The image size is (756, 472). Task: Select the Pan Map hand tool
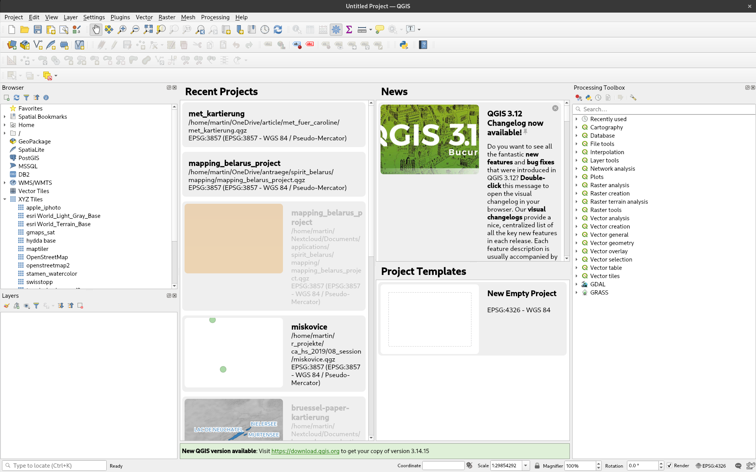click(96, 29)
